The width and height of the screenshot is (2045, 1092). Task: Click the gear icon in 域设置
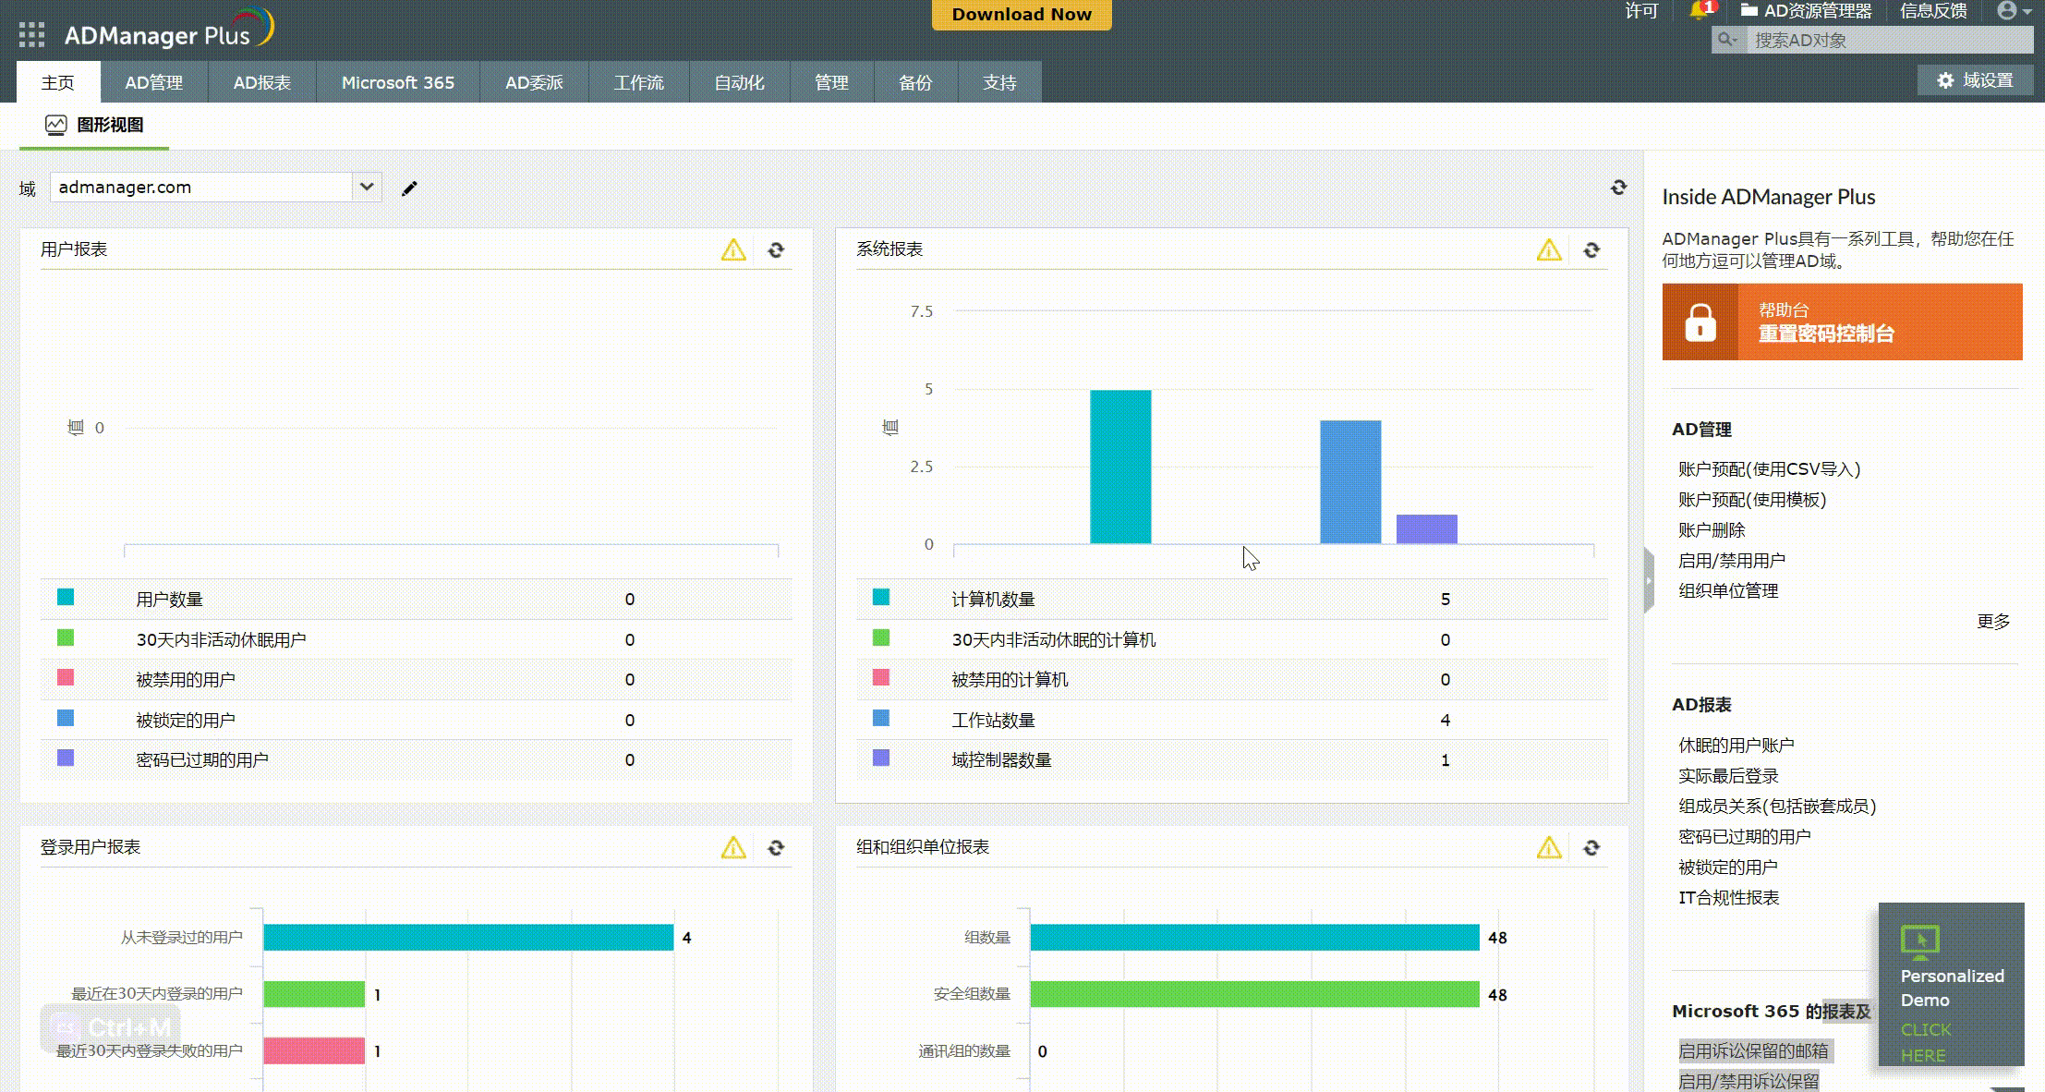click(x=1945, y=80)
